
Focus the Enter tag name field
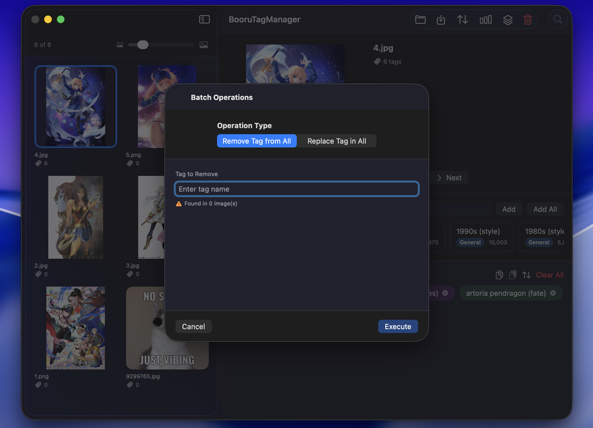click(296, 189)
